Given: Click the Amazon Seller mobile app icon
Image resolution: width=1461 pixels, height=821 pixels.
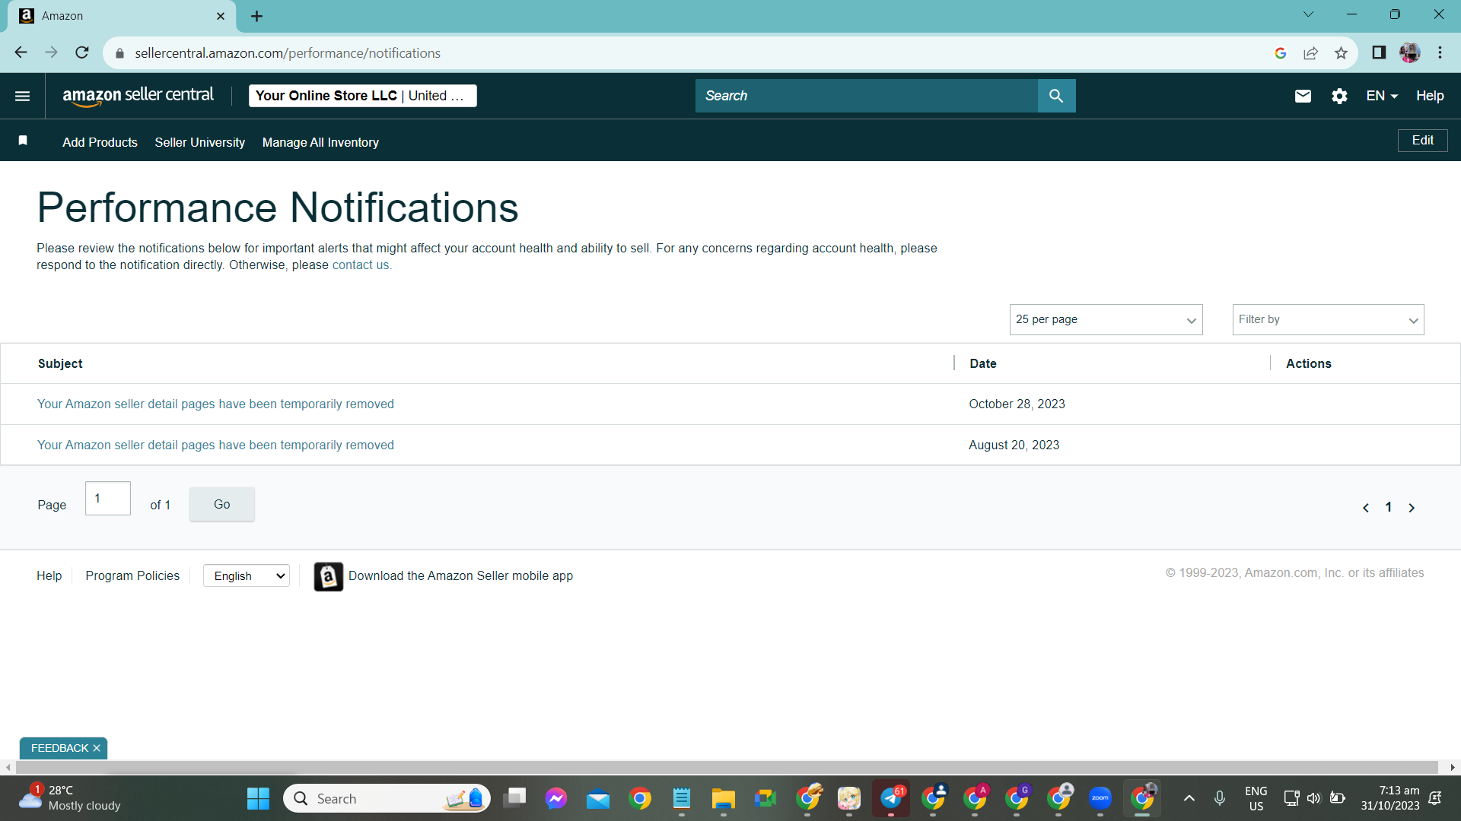Looking at the screenshot, I should [329, 576].
